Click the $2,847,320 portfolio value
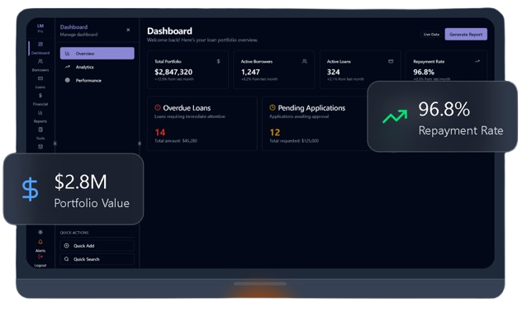Screen dimensions: 522x326 173,72
